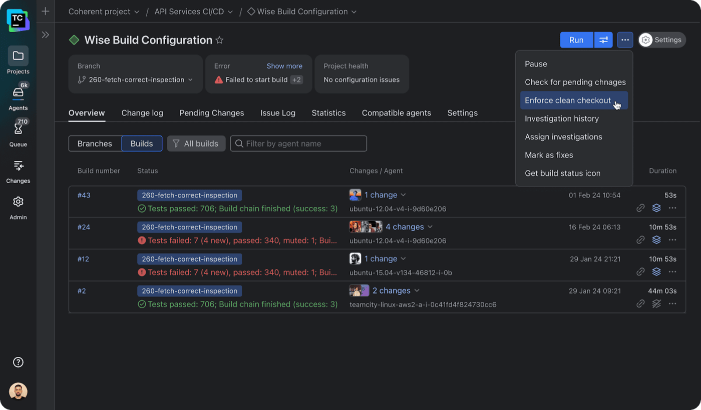Star Wise Build Configuration as favorite
The image size is (701, 410).
click(219, 40)
